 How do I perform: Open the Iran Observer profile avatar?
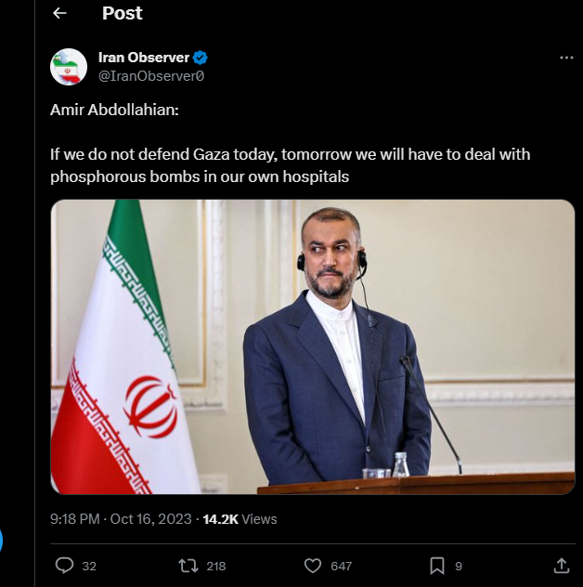69,67
